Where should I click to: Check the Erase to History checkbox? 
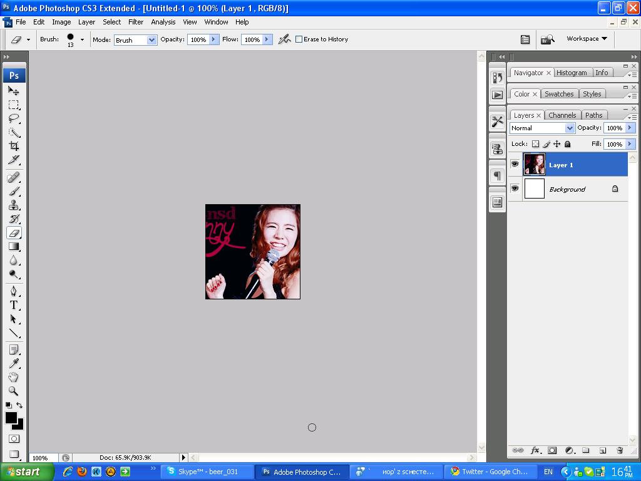point(299,39)
